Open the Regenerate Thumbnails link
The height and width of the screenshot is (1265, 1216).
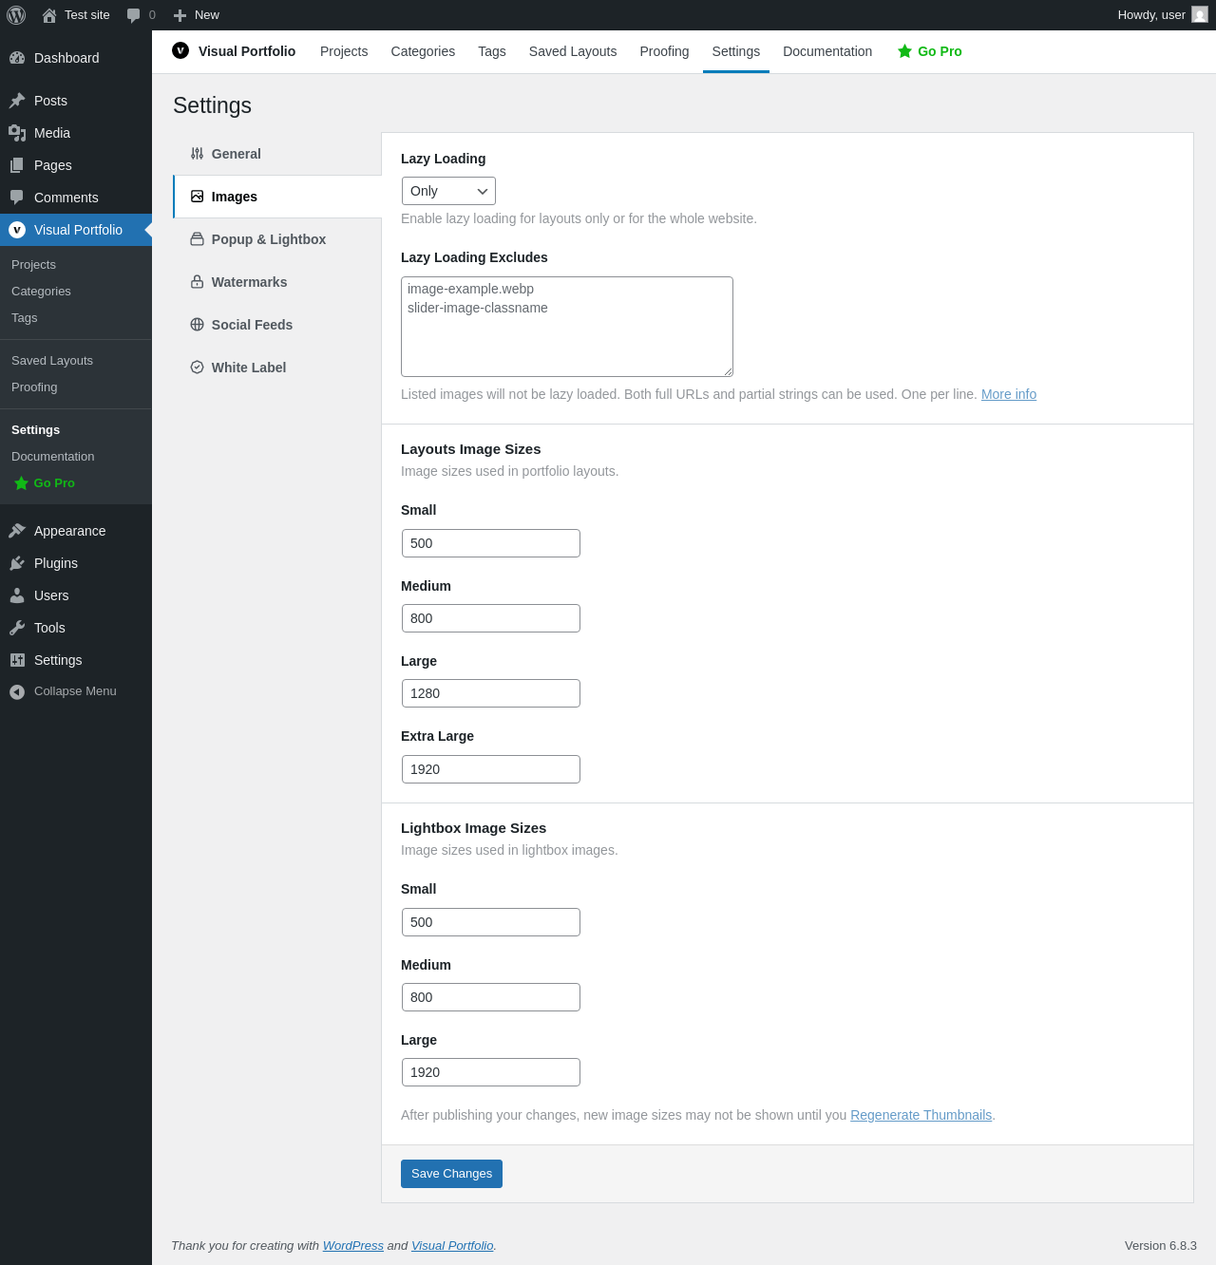click(921, 1115)
